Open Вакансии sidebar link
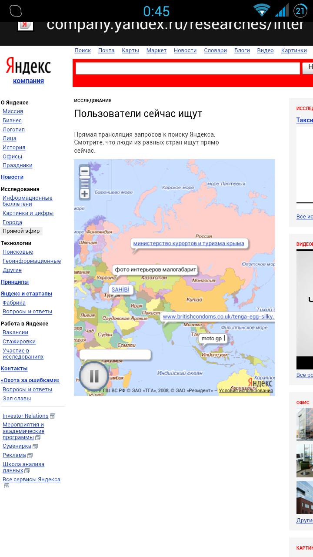Image resolution: width=313 pixels, height=557 pixels. (x=15, y=332)
